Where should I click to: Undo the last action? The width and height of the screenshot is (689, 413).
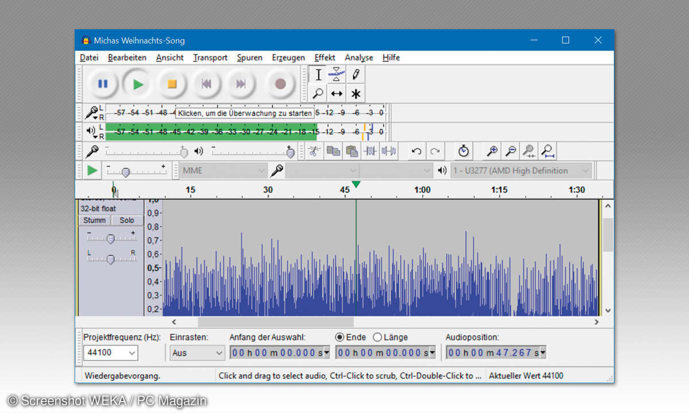(x=417, y=151)
